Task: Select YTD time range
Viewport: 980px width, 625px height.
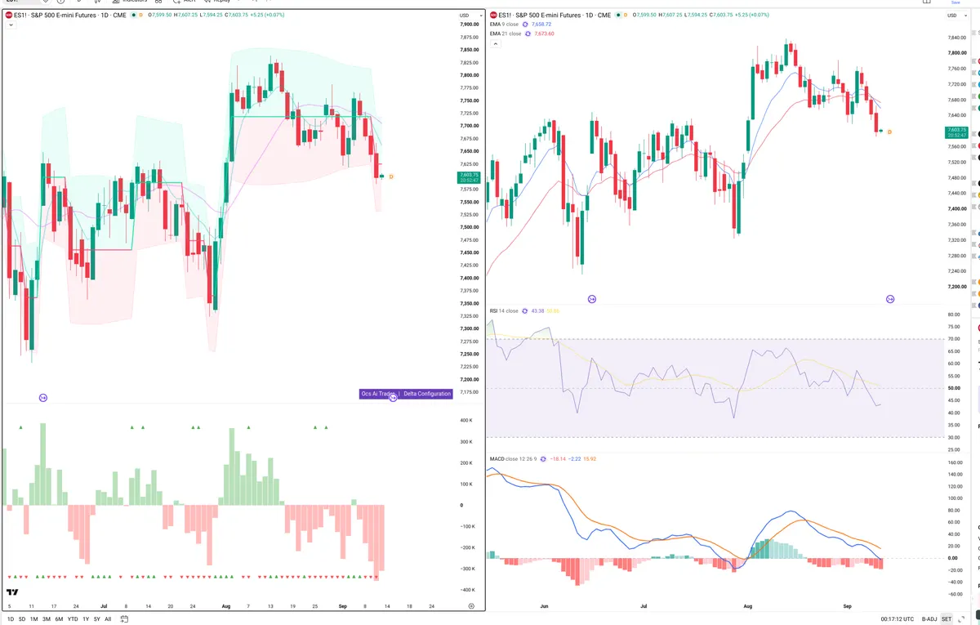Action: (73, 619)
